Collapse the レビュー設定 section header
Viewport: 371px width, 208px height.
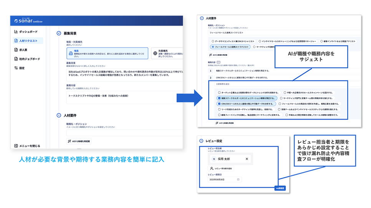202,141
